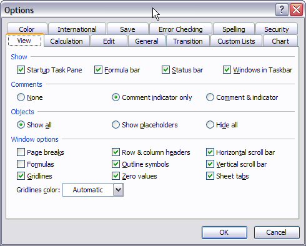This screenshot has height=246, width=306.
Task: Choose Comment & indicator radio option
Action: [x=210, y=97]
